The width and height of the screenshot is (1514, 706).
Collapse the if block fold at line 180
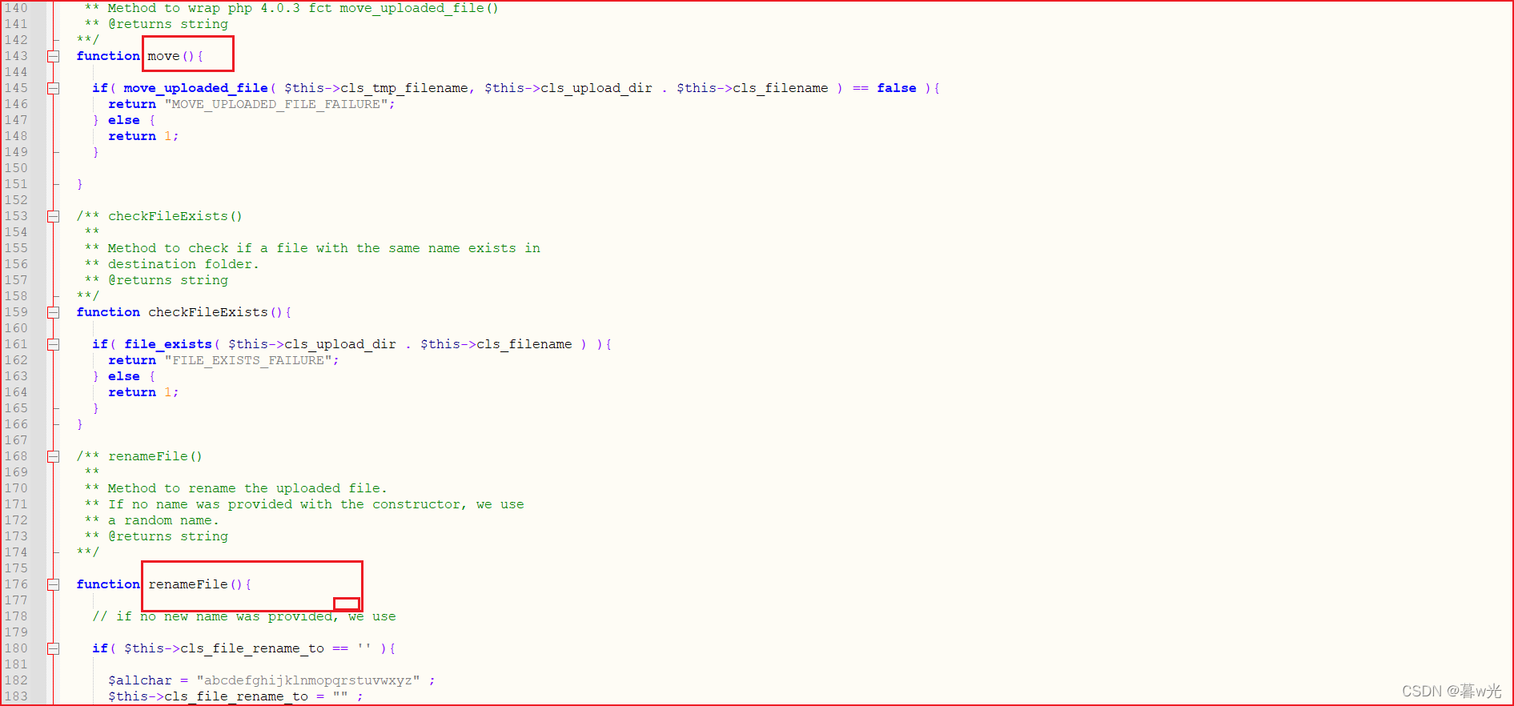click(x=53, y=648)
